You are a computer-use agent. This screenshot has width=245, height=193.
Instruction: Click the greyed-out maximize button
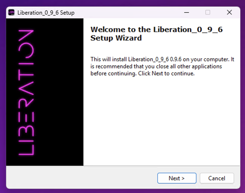coord(208,12)
